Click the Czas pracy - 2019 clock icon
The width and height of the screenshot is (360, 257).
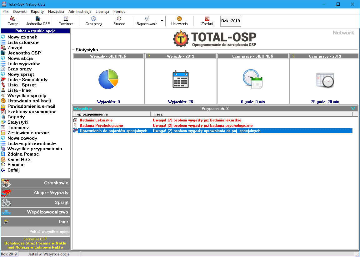click(325, 80)
